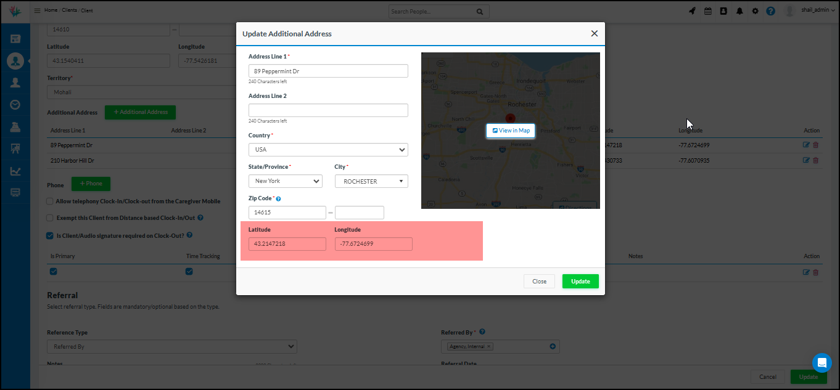Click the notifications bell icon
840x390 pixels.
739,10
